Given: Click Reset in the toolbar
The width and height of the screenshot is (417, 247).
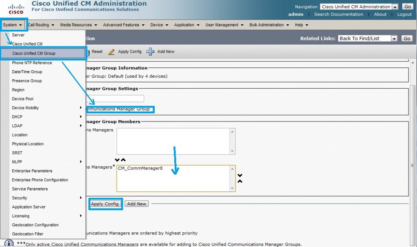Looking at the screenshot, I should (97, 52).
